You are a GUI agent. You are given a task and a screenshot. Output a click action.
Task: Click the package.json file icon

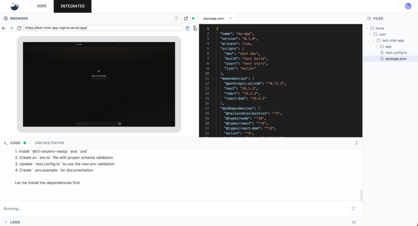pyautogui.click(x=382, y=59)
